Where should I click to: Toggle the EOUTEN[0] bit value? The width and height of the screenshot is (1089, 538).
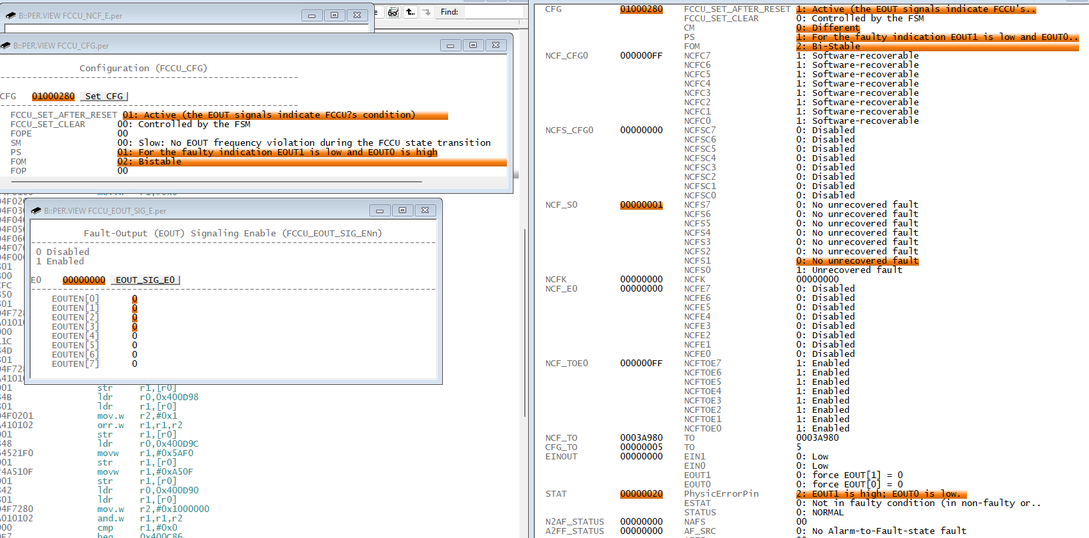(135, 299)
